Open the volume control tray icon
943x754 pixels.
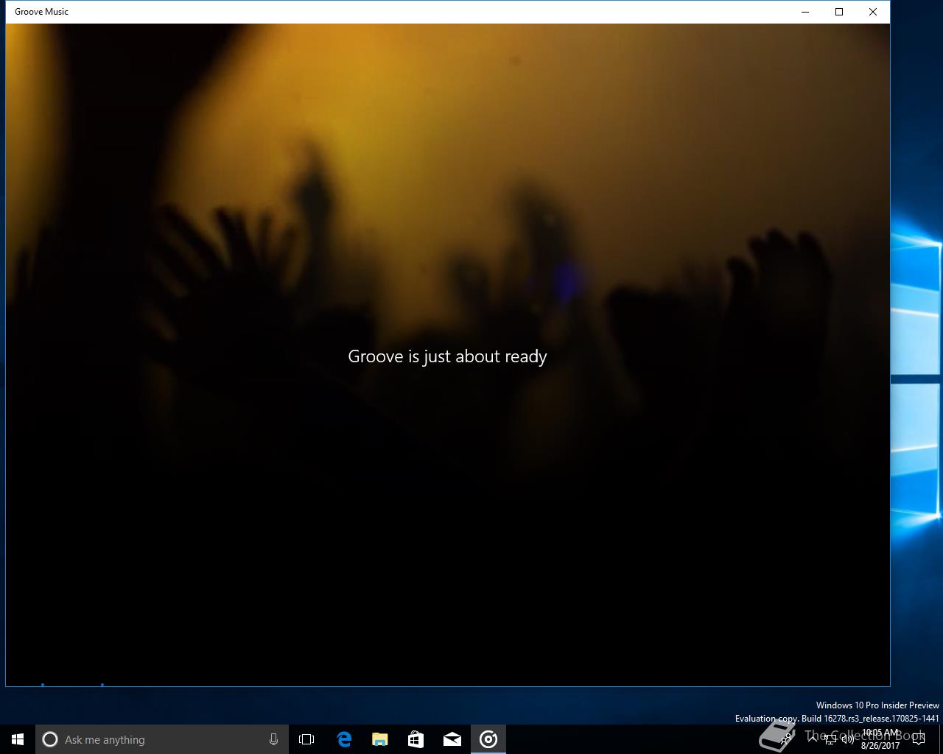848,739
